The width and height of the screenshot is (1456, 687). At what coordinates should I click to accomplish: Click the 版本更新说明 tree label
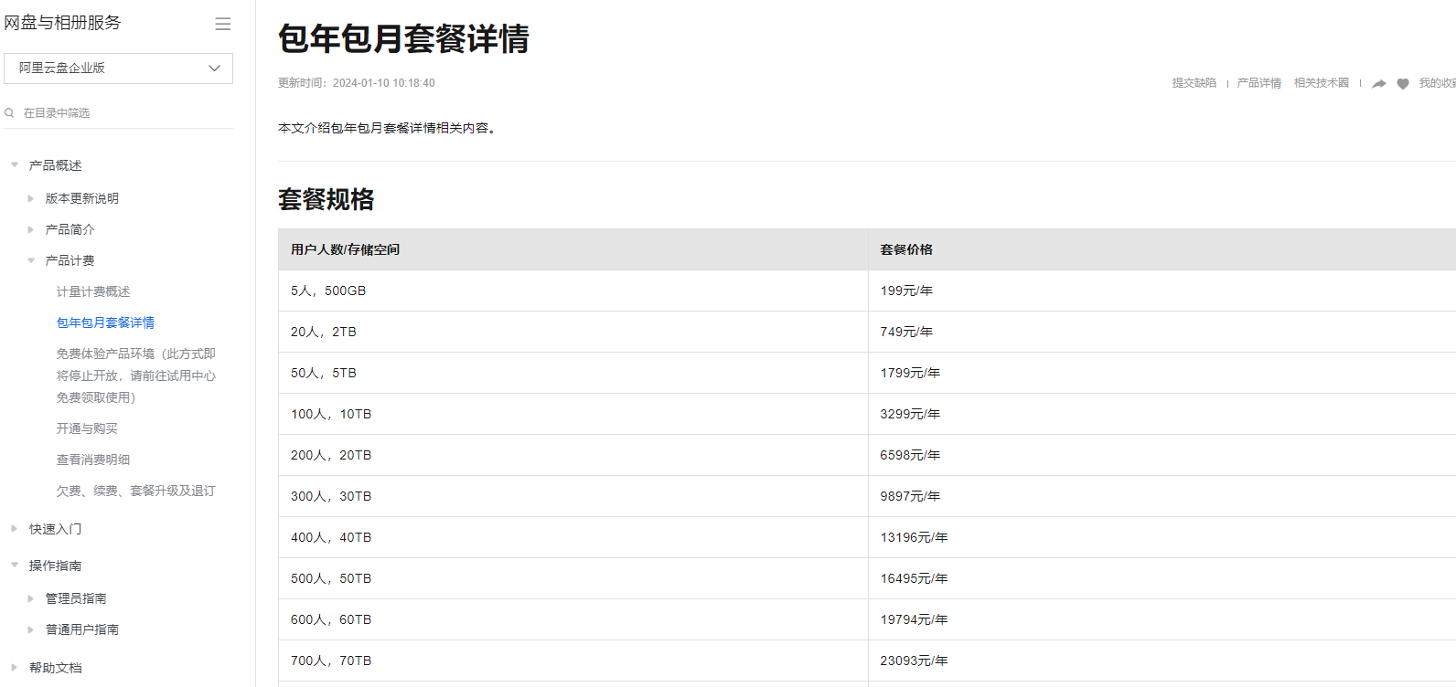click(82, 198)
